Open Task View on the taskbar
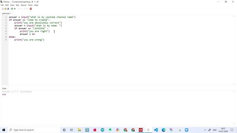 71,130
